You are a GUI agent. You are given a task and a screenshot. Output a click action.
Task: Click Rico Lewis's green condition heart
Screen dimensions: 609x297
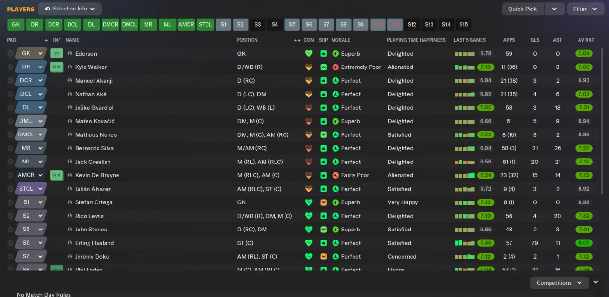tap(309, 216)
